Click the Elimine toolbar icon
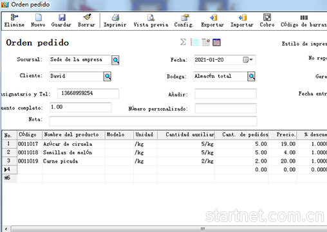327x232 pixels. coord(14,21)
